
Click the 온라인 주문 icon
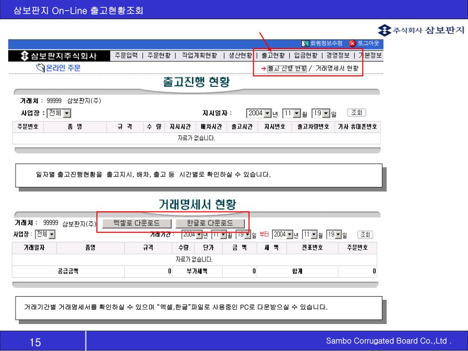pos(40,68)
